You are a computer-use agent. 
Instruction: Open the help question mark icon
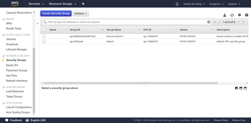247,15
